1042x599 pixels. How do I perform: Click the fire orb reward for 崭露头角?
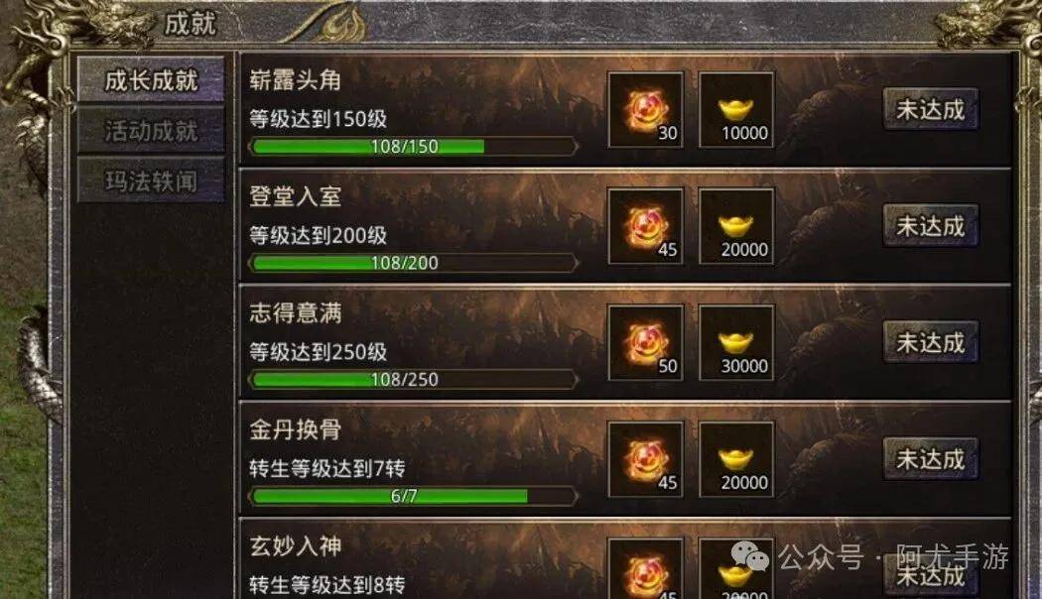tap(645, 109)
